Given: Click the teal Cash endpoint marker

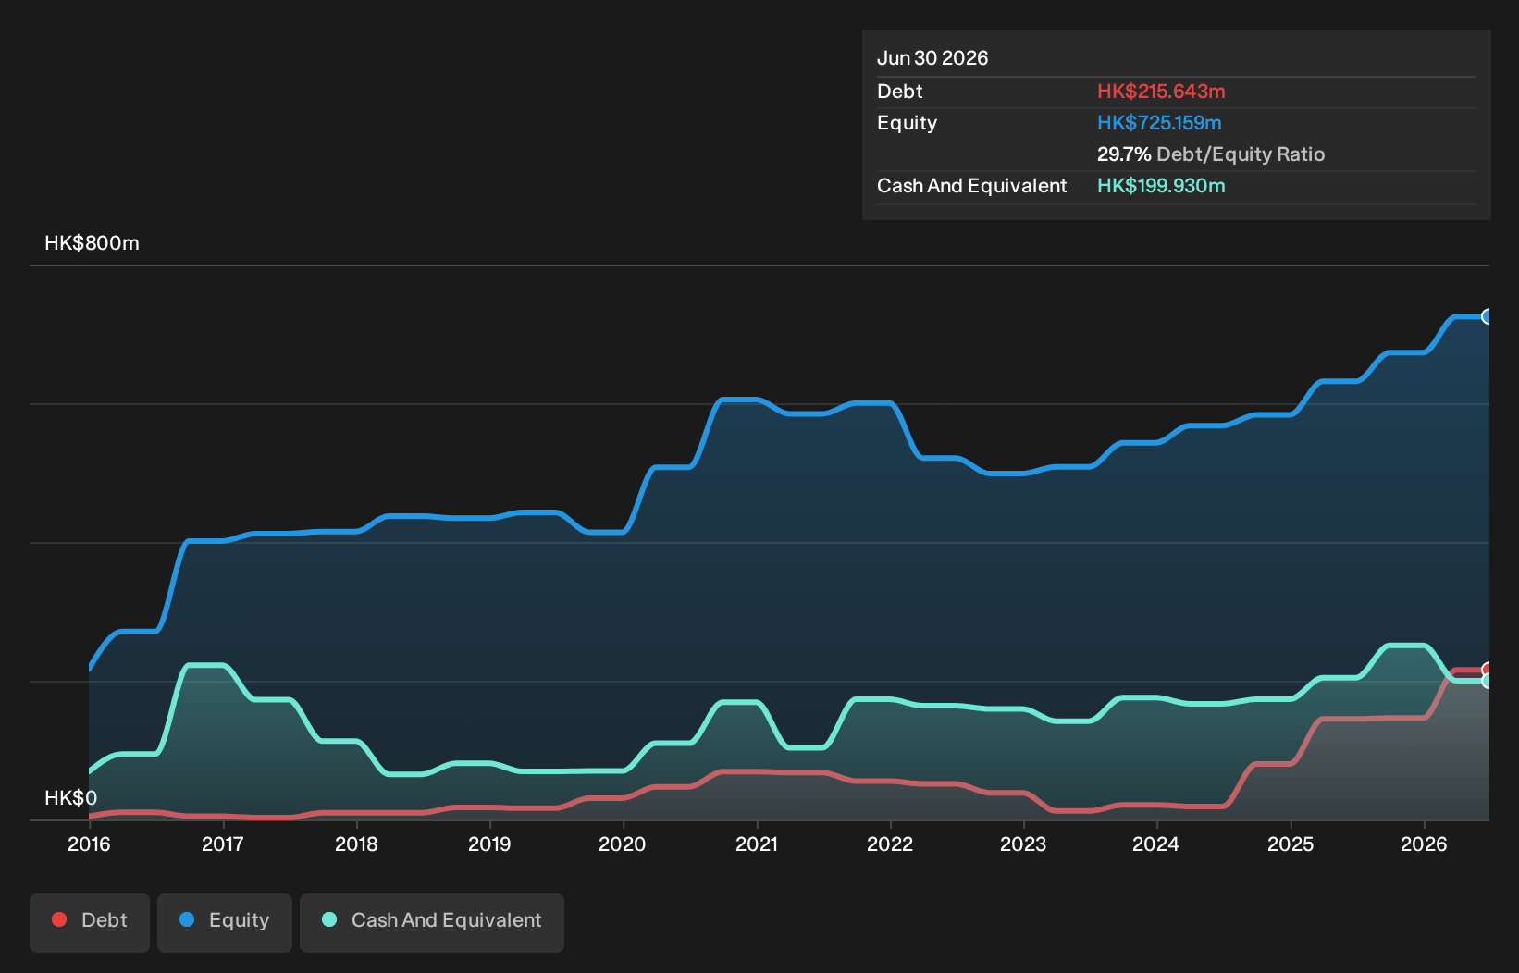Looking at the screenshot, I should tap(1488, 681).
